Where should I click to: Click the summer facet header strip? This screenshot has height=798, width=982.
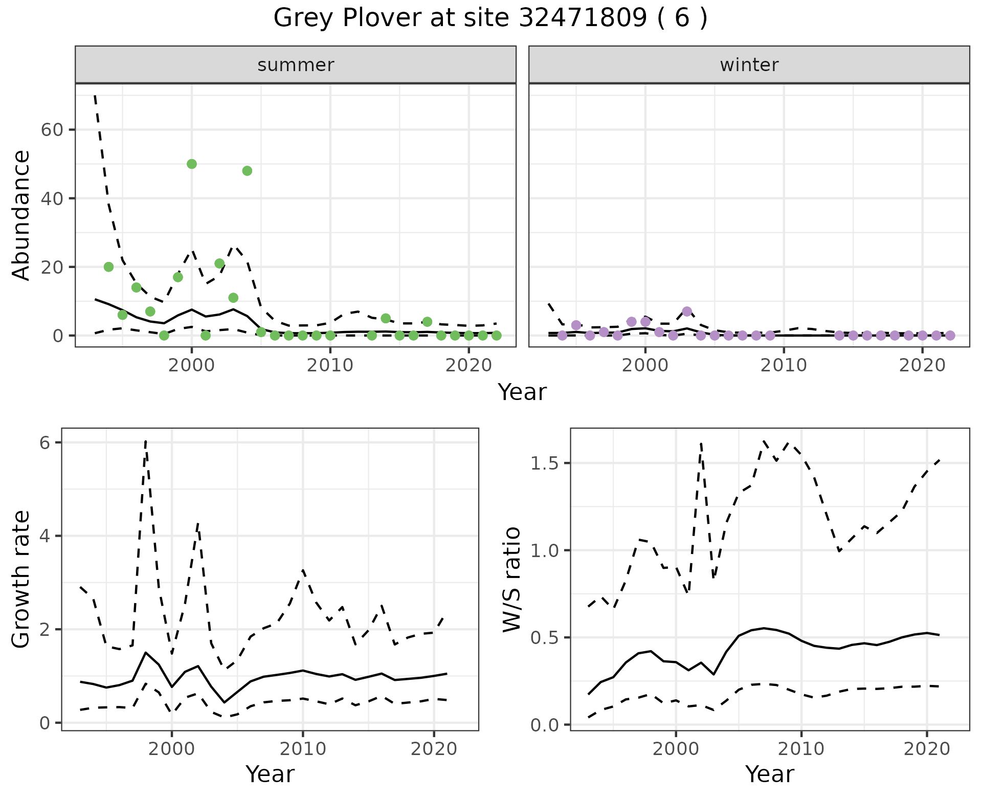(x=296, y=65)
